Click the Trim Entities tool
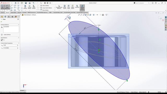Viewport: 167px width, 94px height. (25, 7)
